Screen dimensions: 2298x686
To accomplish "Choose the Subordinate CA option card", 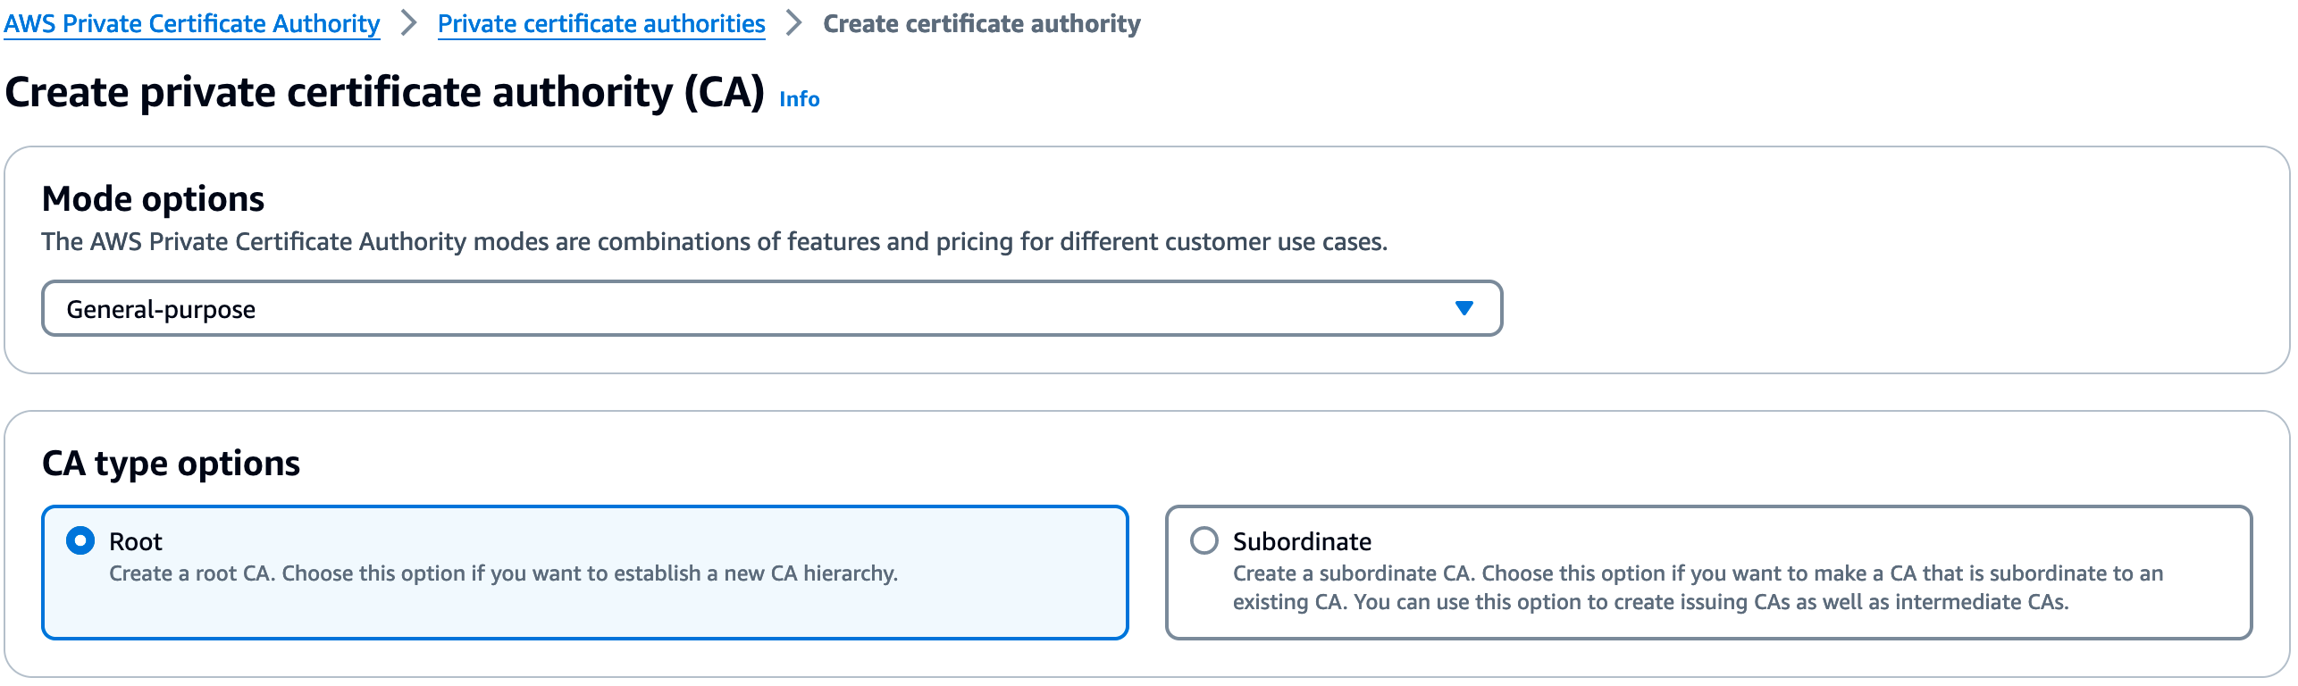I will pyautogui.click(x=1707, y=625).
